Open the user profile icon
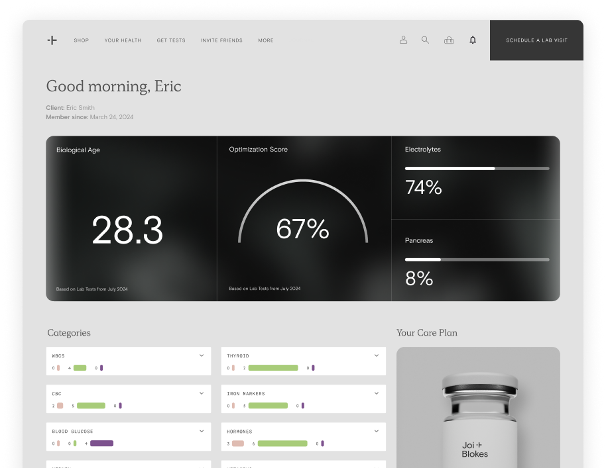The height and width of the screenshot is (468, 606). 403,40
